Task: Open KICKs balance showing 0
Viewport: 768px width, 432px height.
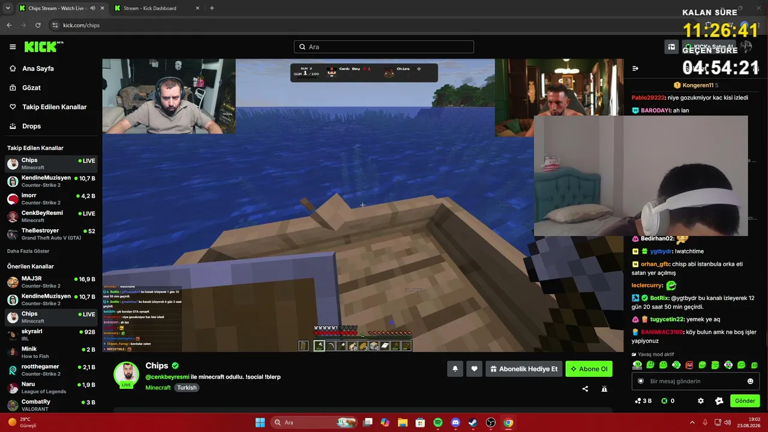Action: coord(668,401)
